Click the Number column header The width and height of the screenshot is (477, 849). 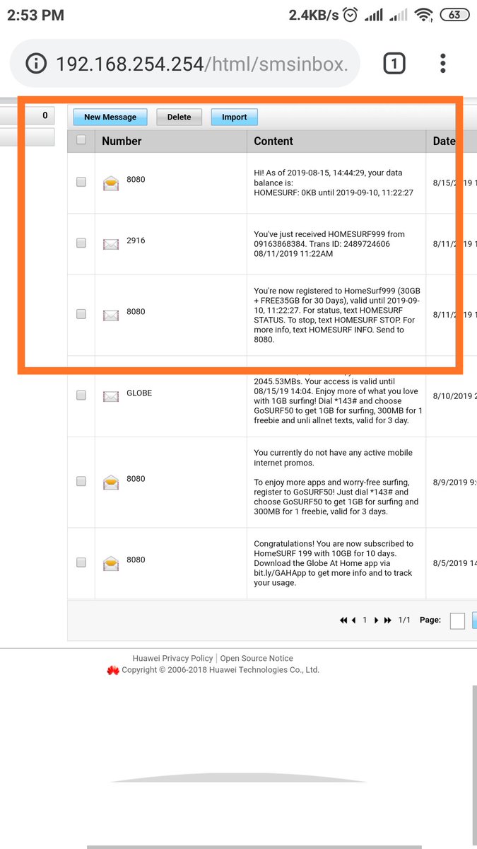122,141
